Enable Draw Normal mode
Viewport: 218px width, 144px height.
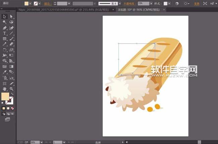pyautogui.click(x=4, y=114)
